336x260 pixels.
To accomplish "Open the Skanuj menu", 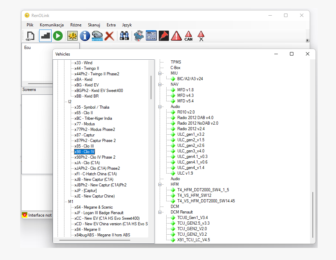I will tap(94, 25).
